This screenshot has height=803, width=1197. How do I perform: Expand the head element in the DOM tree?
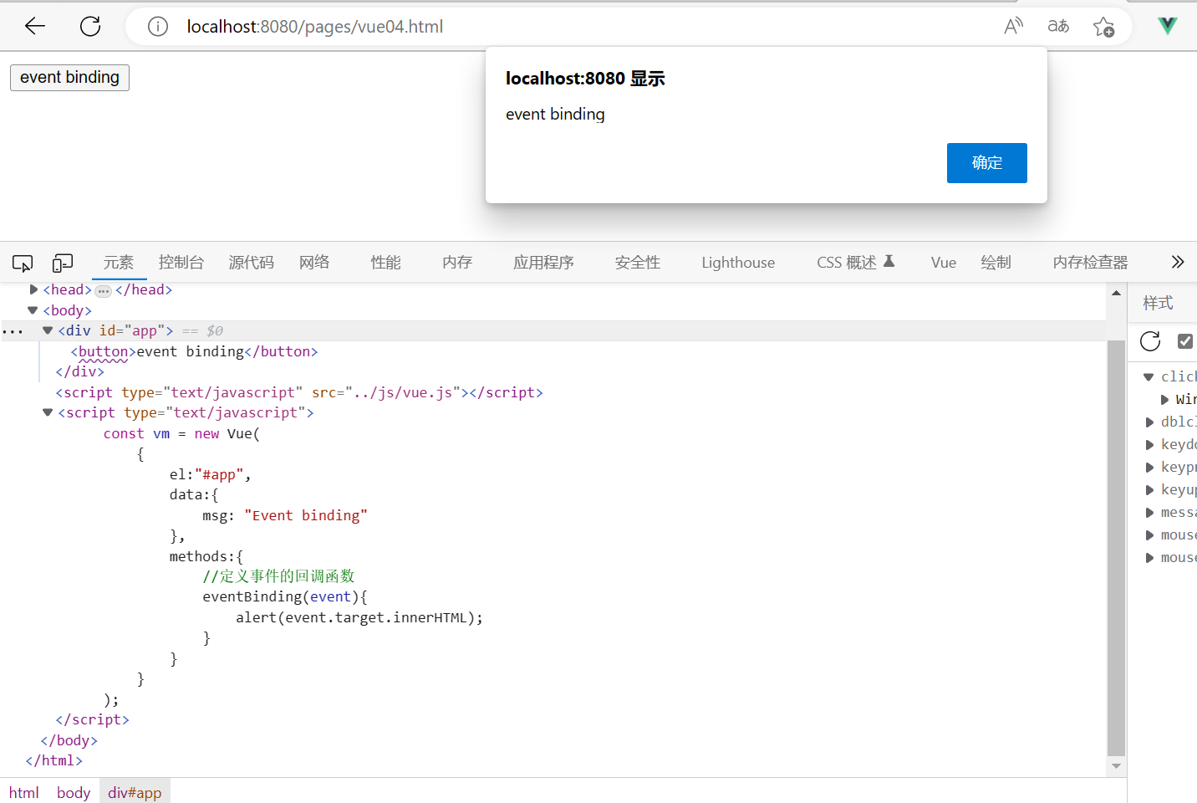[x=33, y=289]
